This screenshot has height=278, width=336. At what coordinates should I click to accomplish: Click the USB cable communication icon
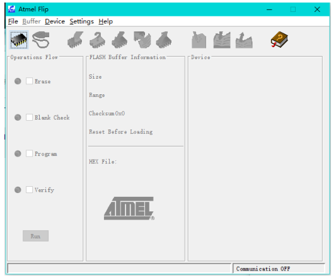pyautogui.click(x=41, y=40)
